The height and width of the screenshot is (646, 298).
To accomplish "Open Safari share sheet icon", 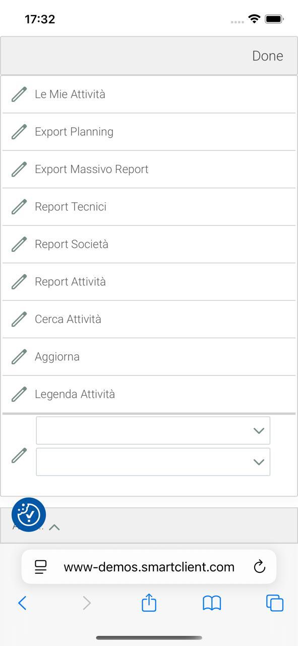I will click(x=149, y=602).
